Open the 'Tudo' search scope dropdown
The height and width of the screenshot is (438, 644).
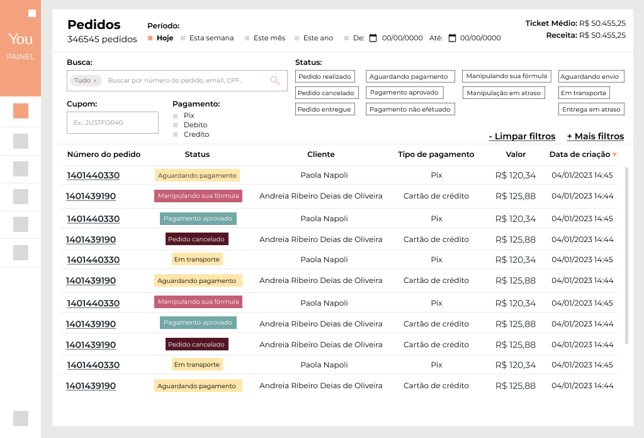[86, 81]
